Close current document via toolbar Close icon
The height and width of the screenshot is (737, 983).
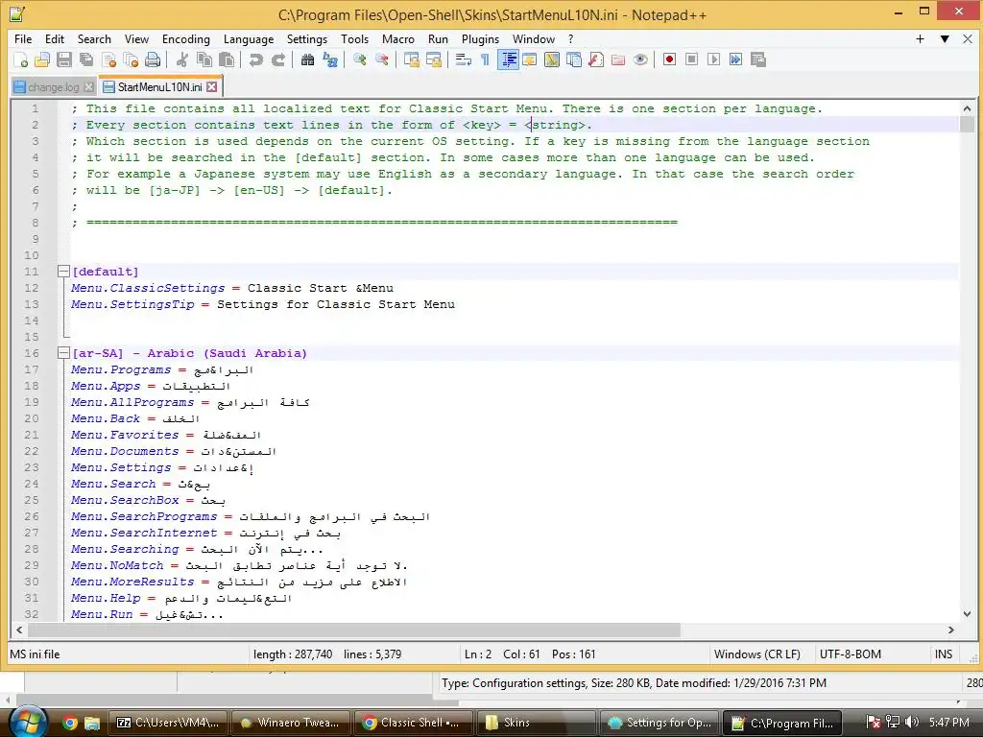(x=109, y=59)
